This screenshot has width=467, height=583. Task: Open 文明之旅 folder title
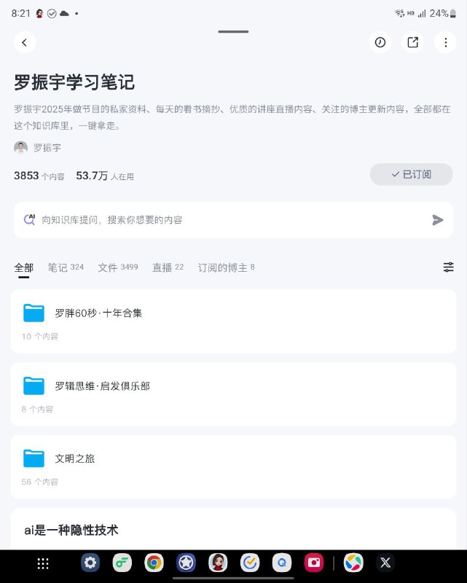(x=75, y=458)
